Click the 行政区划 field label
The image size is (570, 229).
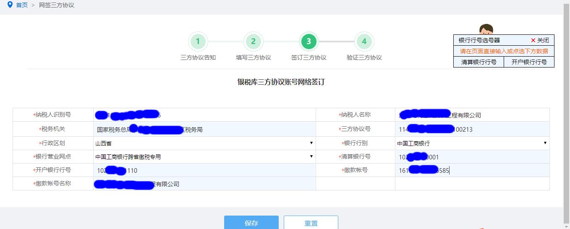52,143
